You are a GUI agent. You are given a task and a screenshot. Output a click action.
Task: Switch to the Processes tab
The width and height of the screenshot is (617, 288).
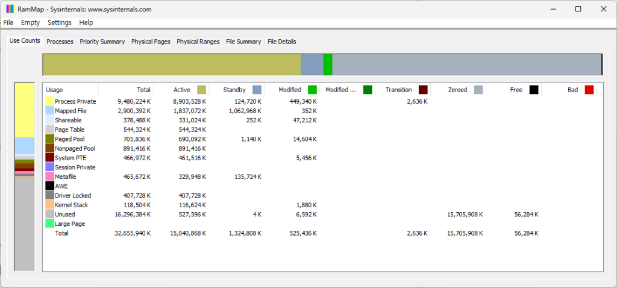point(60,42)
